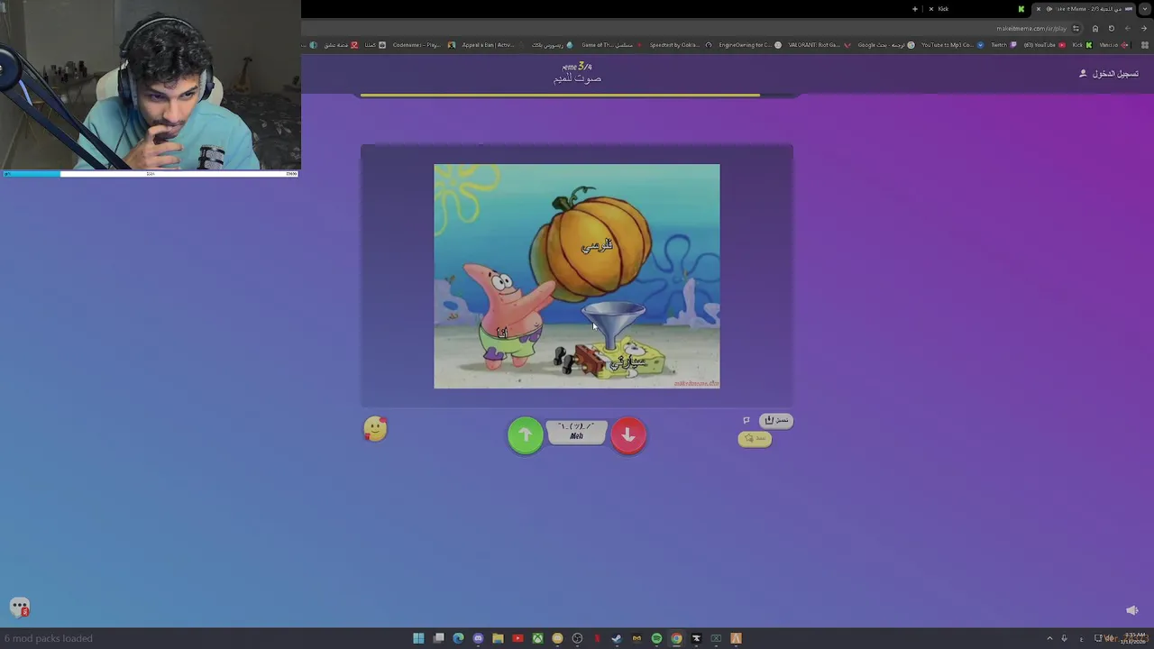Downvote the meme with the red arrow
The width and height of the screenshot is (1154, 649).
(628, 435)
